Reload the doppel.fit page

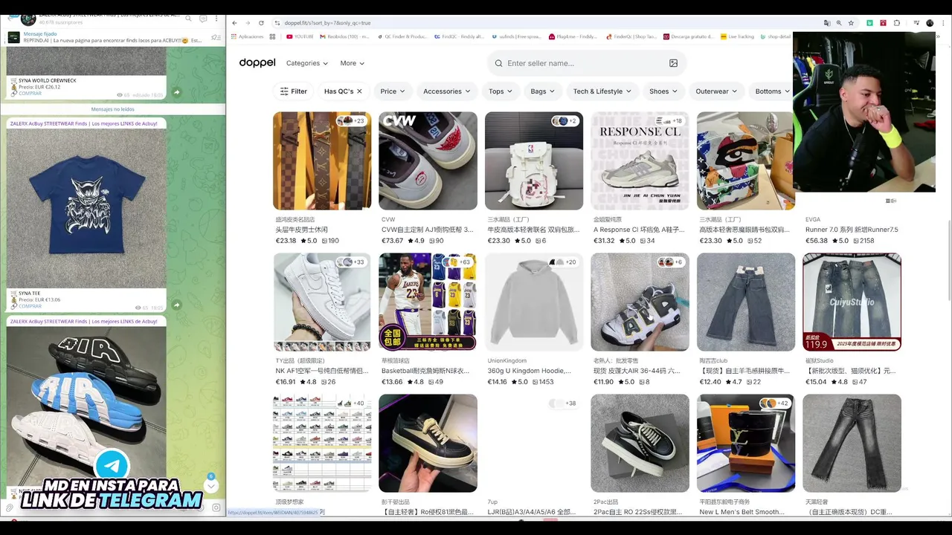point(261,23)
